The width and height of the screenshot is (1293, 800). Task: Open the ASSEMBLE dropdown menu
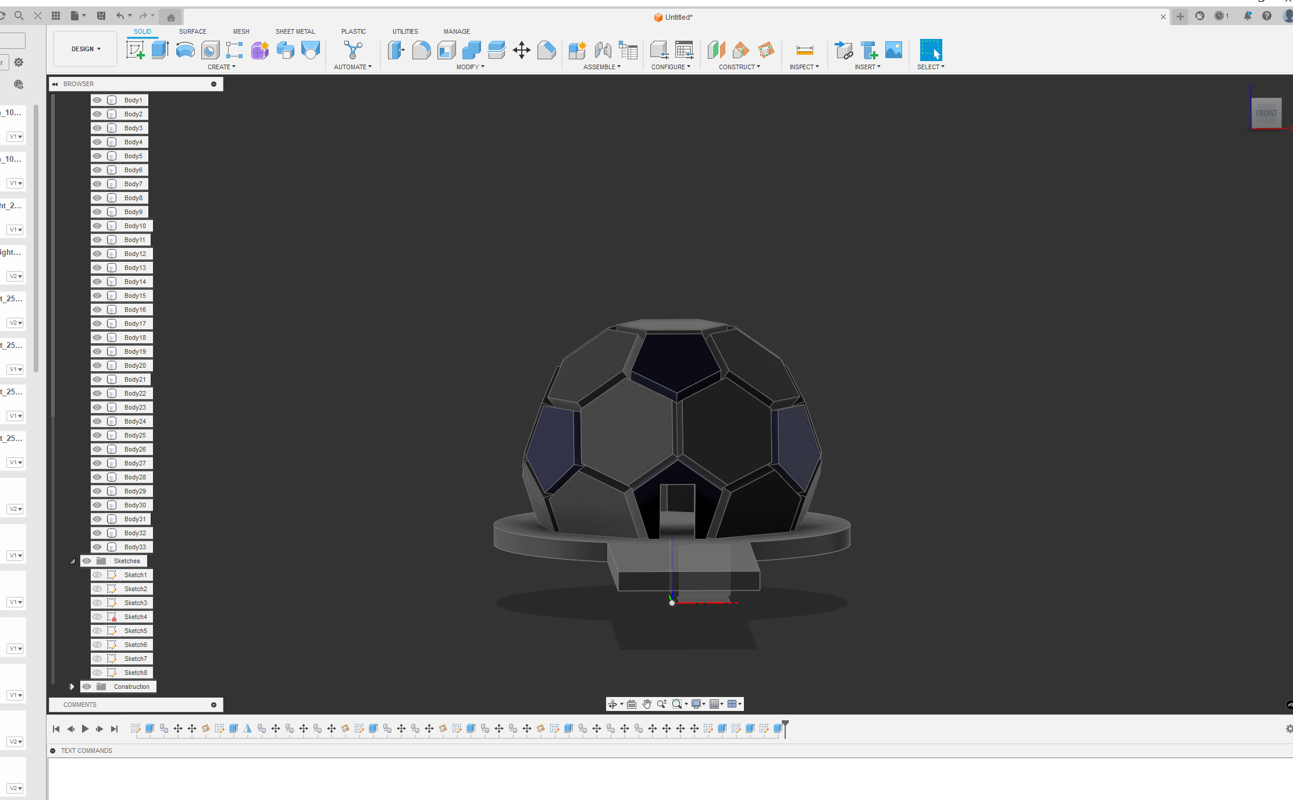point(602,67)
